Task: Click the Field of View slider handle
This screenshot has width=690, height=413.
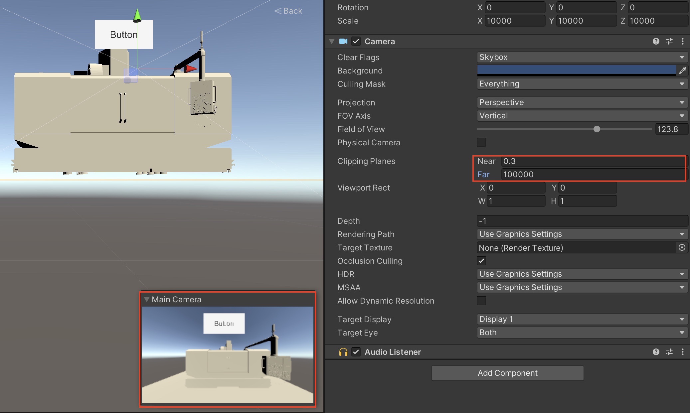Action: (597, 129)
